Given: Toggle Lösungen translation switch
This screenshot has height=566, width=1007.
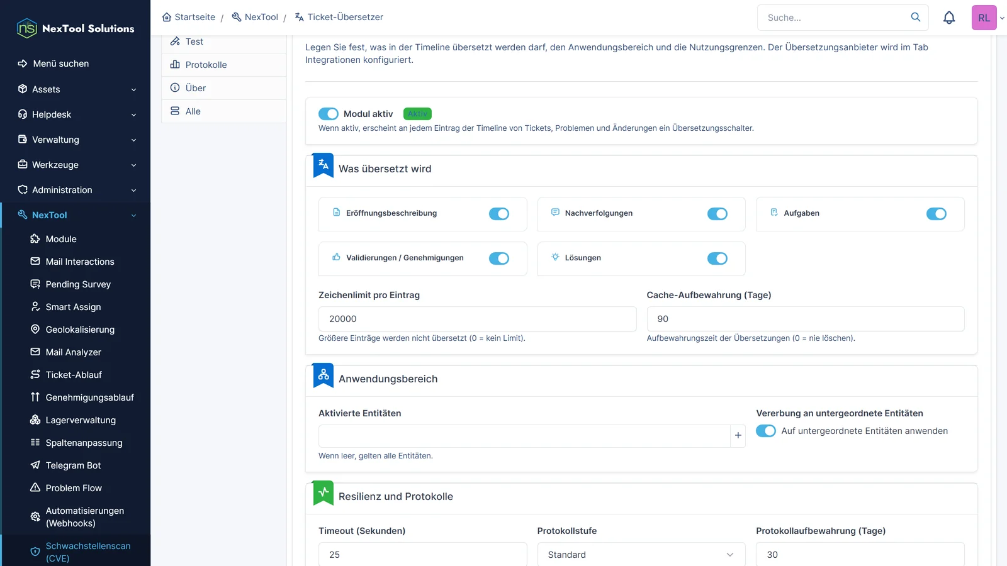Looking at the screenshot, I should [x=717, y=258].
